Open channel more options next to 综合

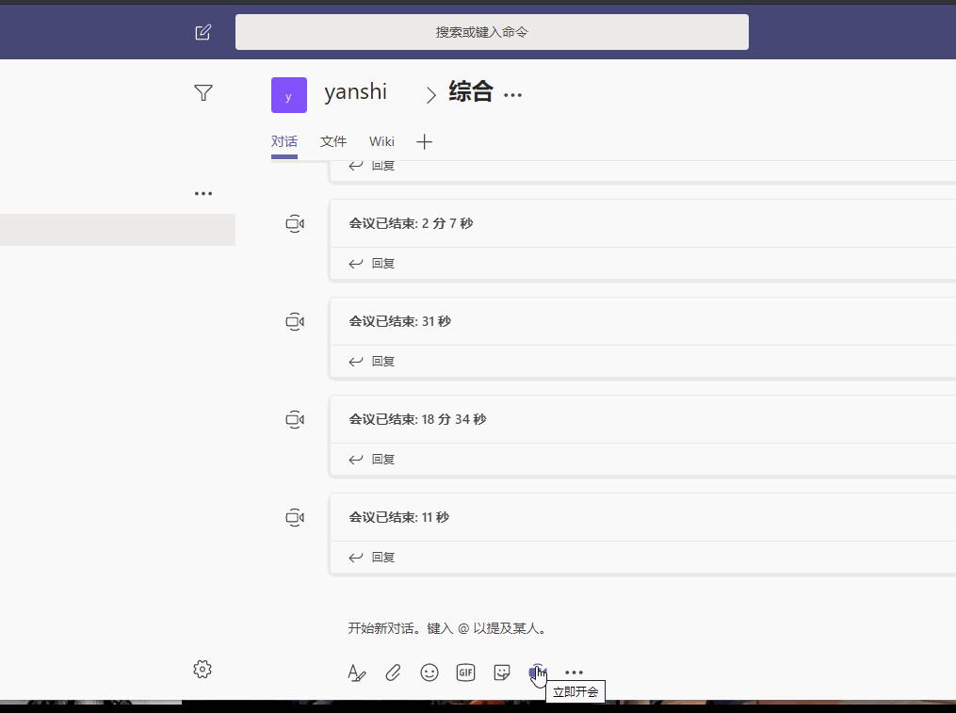512,94
